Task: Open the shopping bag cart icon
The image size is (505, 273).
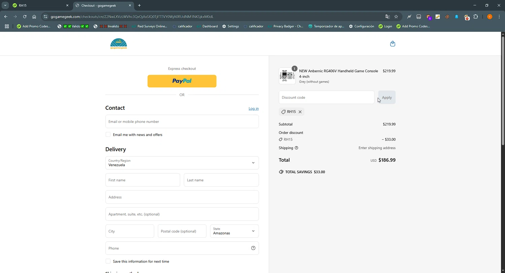Action: tap(393, 44)
